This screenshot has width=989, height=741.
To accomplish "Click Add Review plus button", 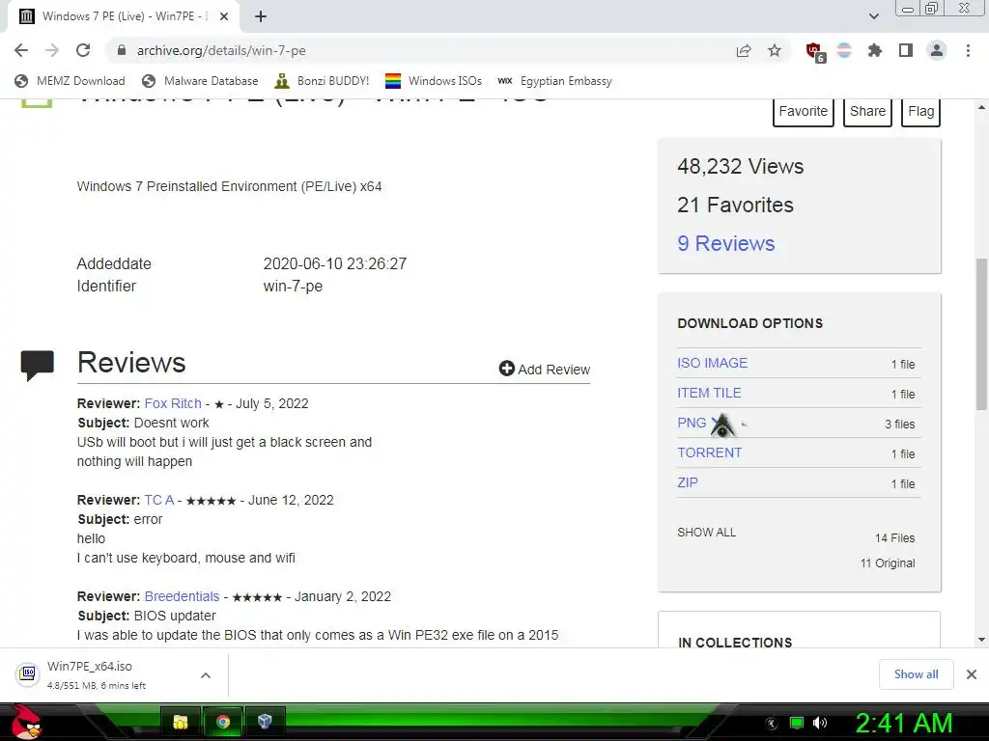I will click(x=545, y=370).
